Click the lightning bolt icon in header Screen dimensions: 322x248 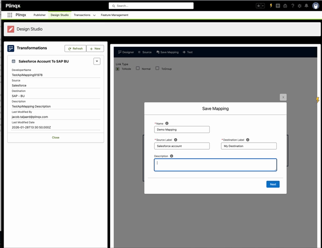pyautogui.click(x=271, y=6)
